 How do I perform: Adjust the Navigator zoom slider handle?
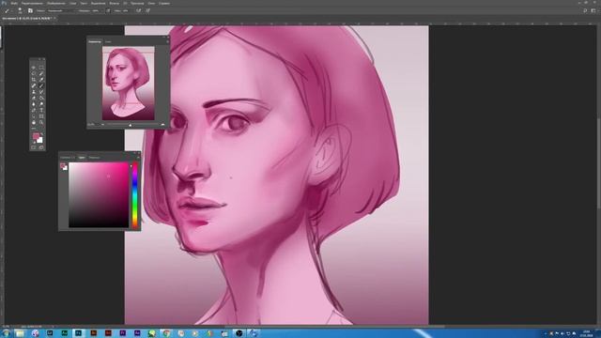(131, 125)
